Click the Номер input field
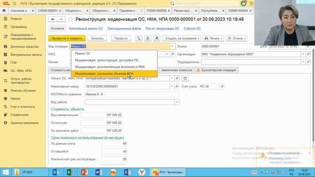Viewport: 315px width, 177px height. coord(229,46)
